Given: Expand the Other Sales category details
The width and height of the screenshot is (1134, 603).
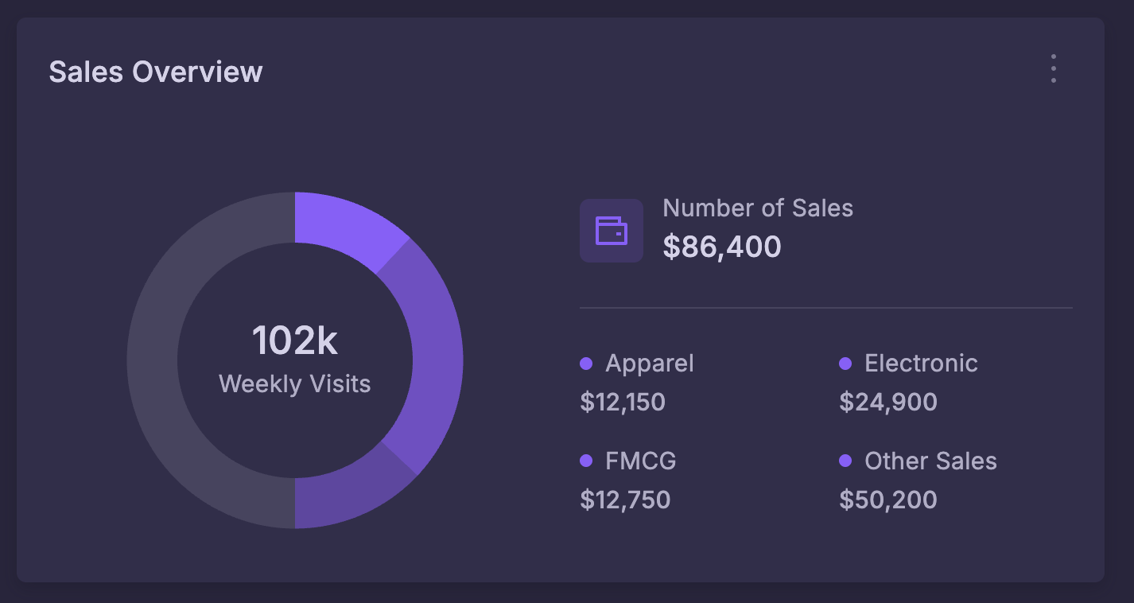Looking at the screenshot, I should point(930,461).
